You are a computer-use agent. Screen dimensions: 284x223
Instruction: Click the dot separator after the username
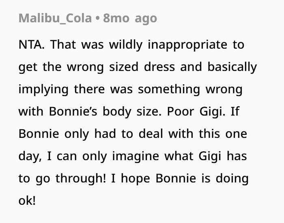(x=97, y=18)
